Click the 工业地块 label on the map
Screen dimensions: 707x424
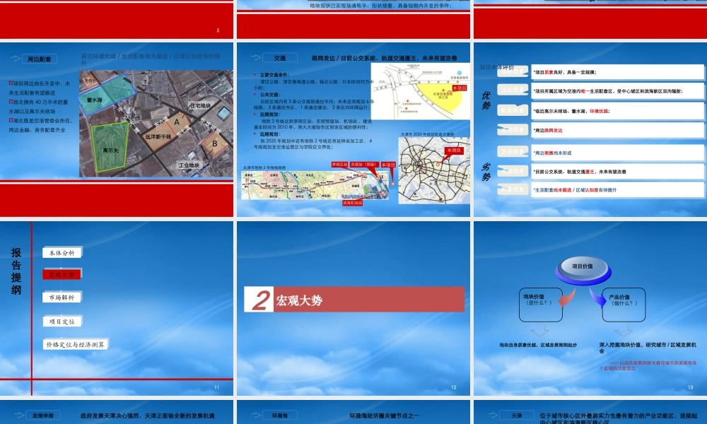point(189,165)
